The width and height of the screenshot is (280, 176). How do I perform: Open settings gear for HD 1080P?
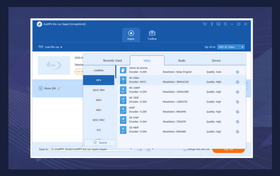(237, 92)
